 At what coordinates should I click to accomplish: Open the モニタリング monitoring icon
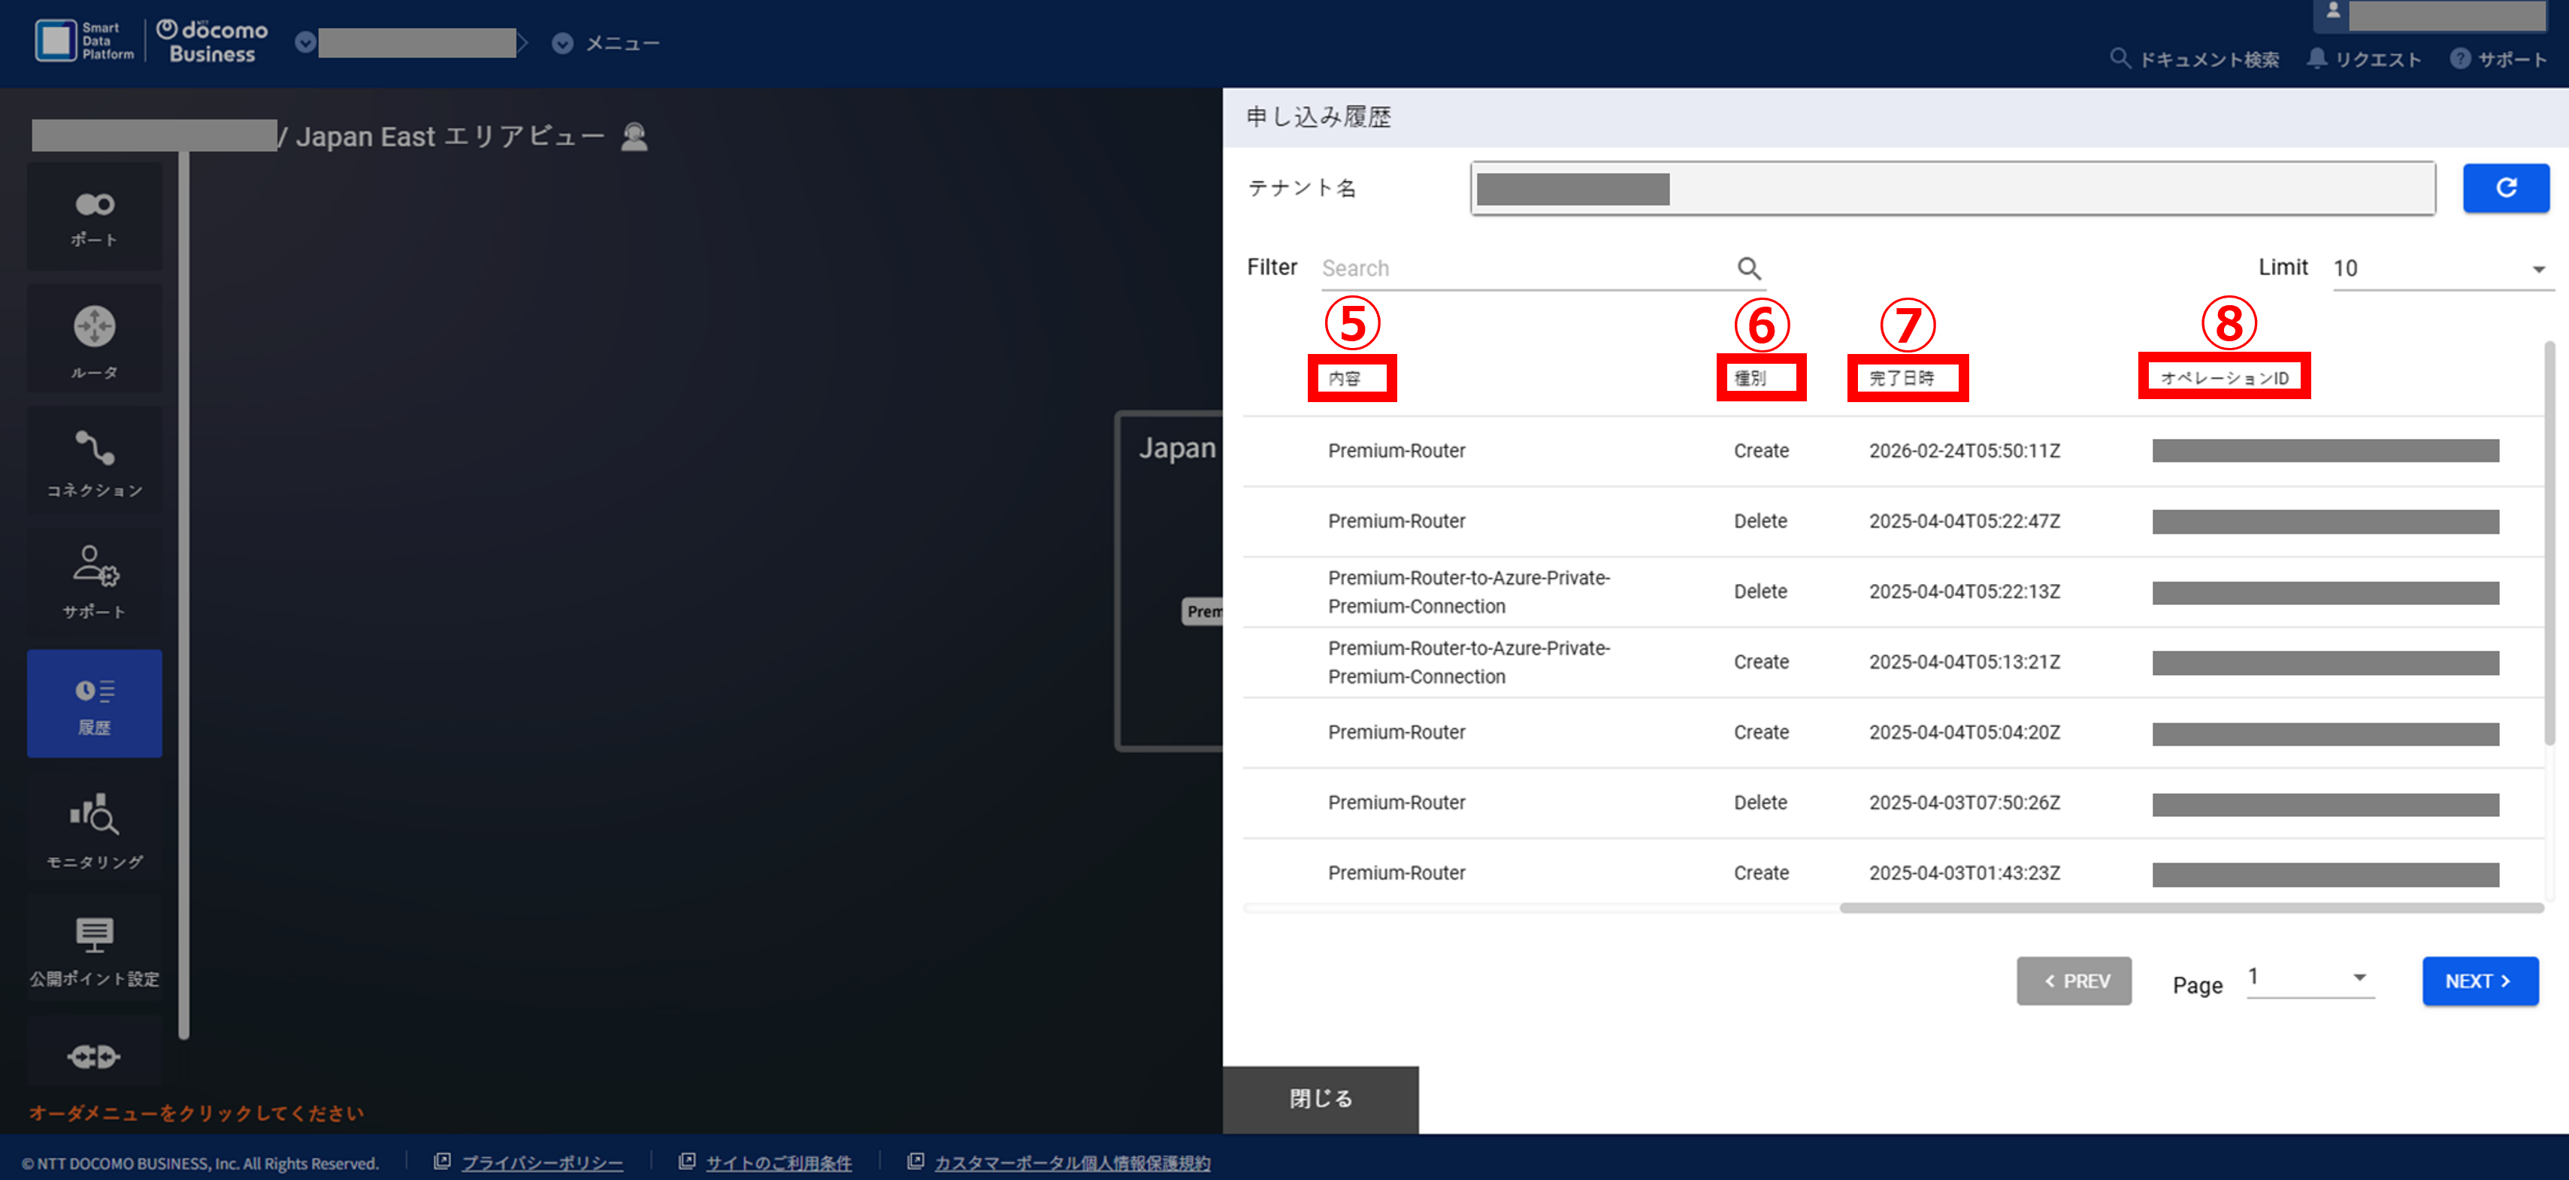click(95, 830)
